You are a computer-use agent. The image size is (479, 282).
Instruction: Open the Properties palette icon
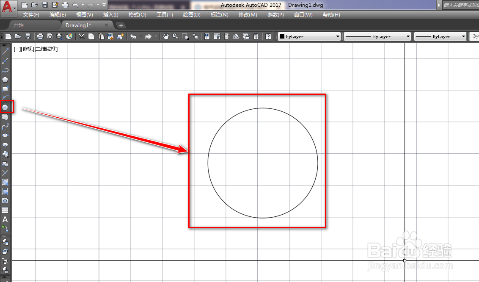tap(207, 36)
